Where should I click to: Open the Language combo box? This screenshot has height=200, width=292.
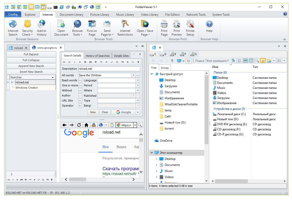coord(138,80)
